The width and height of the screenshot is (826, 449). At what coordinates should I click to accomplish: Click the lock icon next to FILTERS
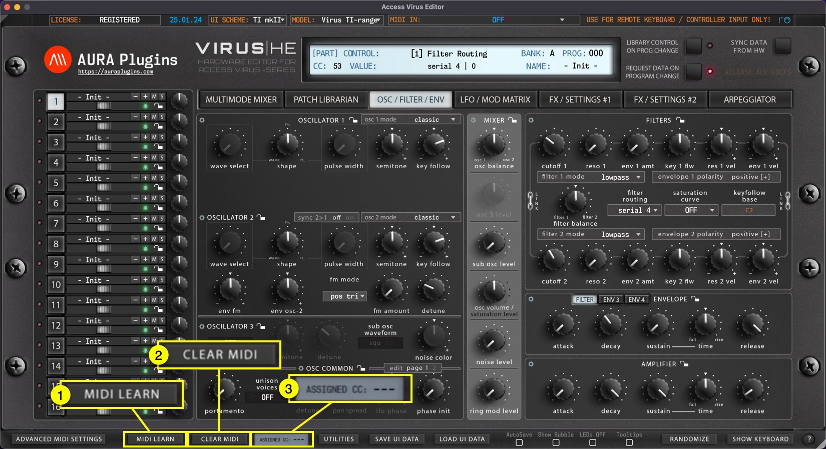(680, 120)
